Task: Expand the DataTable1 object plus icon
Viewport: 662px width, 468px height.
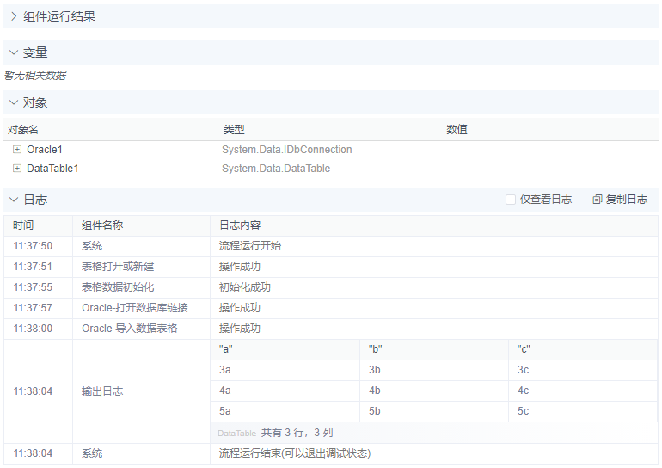Action: [x=17, y=169]
